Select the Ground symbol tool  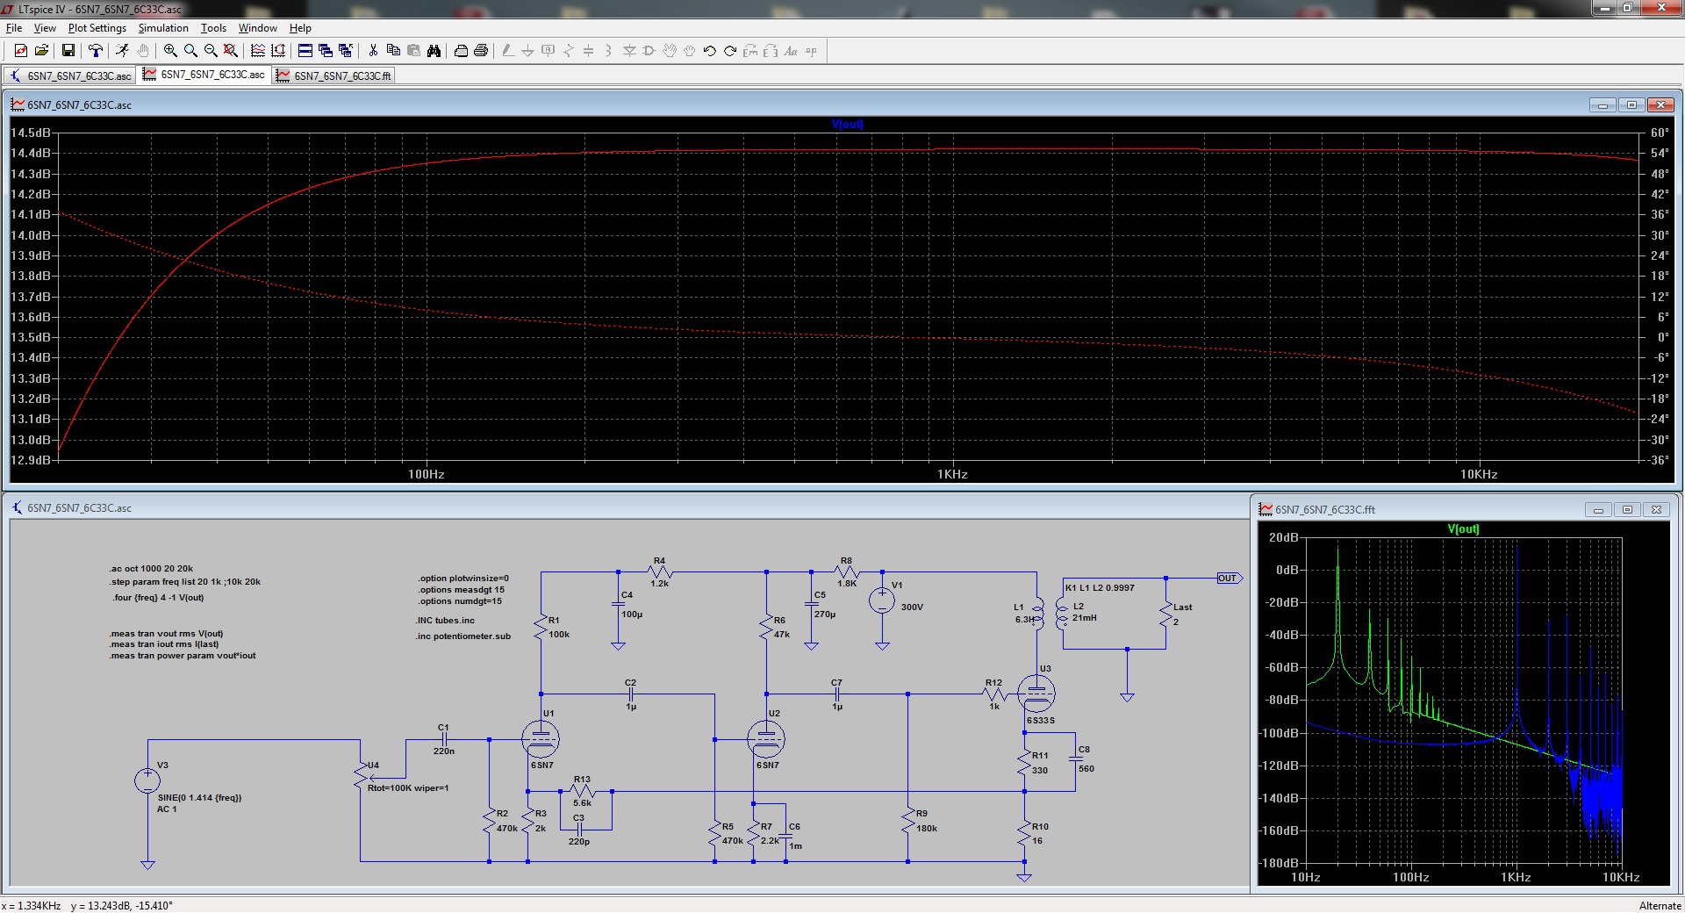pyautogui.click(x=527, y=51)
